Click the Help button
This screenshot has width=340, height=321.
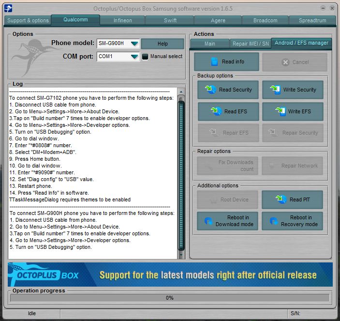163,44
